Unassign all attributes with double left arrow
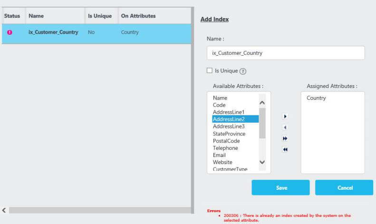The height and width of the screenshot is (224, 376). tap(285, 149)
